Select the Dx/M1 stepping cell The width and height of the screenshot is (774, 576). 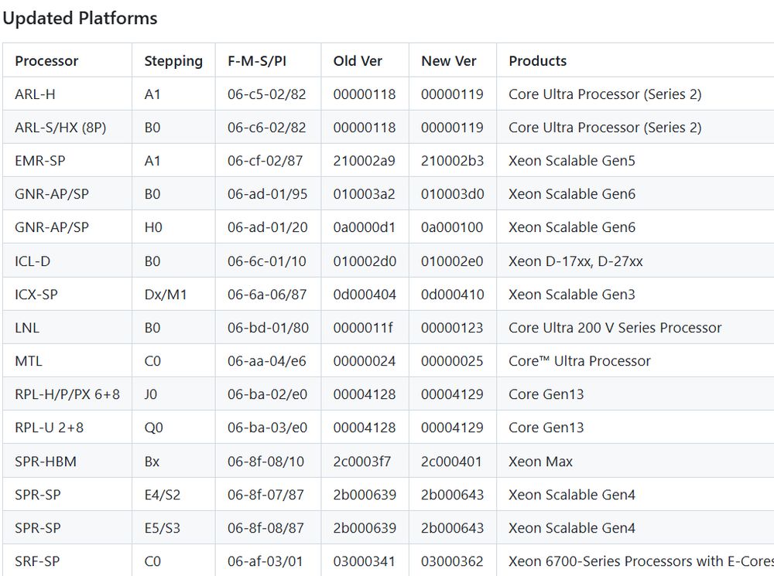coord(166,295)
